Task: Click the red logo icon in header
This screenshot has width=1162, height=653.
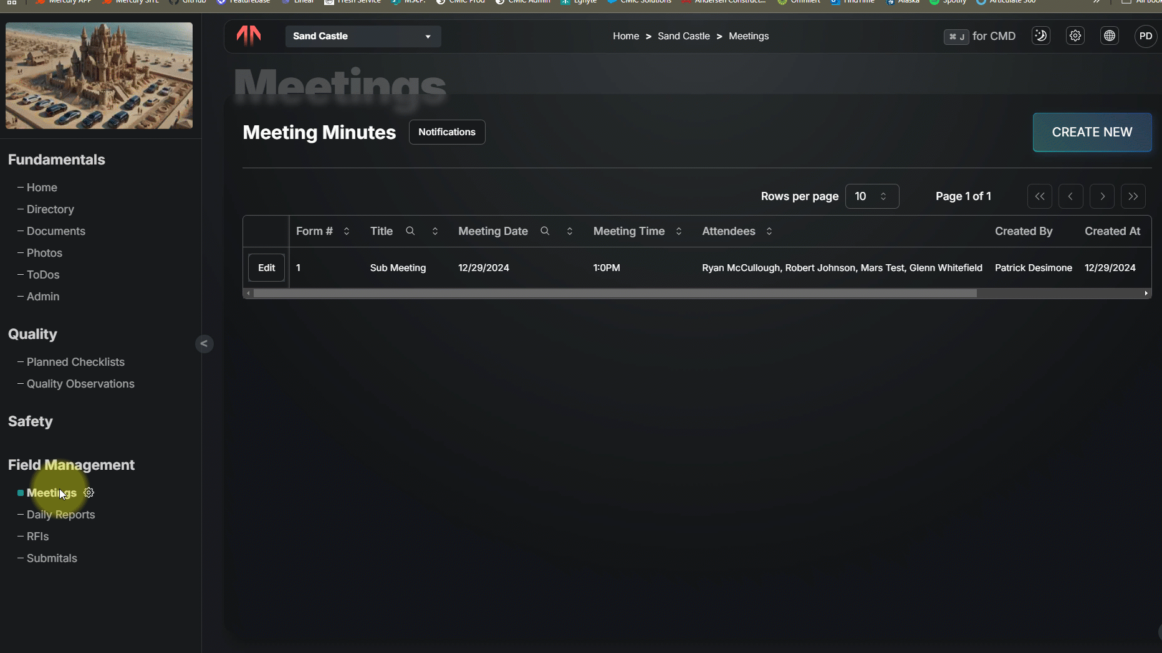Action: point(249,36)
